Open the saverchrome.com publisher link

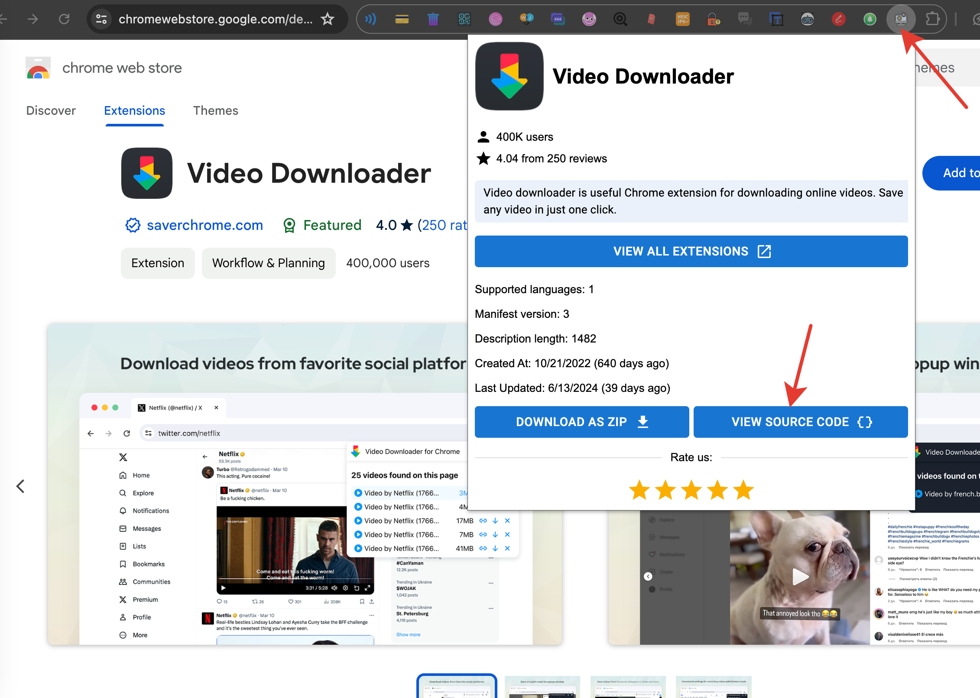pos(204,225)
